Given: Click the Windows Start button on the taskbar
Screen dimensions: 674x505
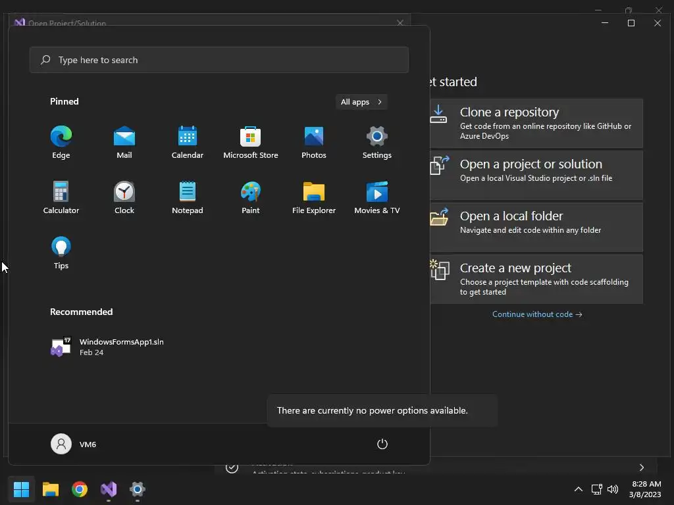Looking at the screenshot, I should click(x=21, y=489).
